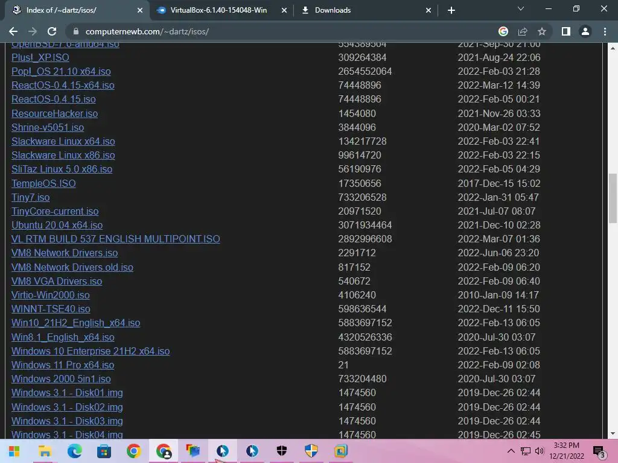Screen dimensions: 618x463
Task: Open Chrome with profile badge on taskbar
Action: (x=164, y=451)
